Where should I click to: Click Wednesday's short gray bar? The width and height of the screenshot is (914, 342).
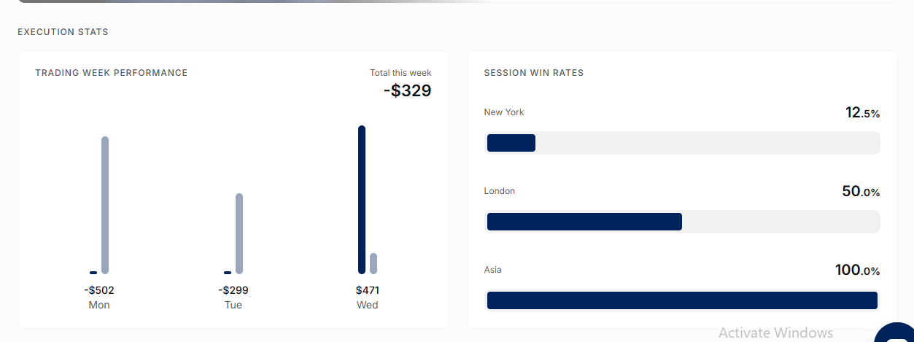[373, 263]
